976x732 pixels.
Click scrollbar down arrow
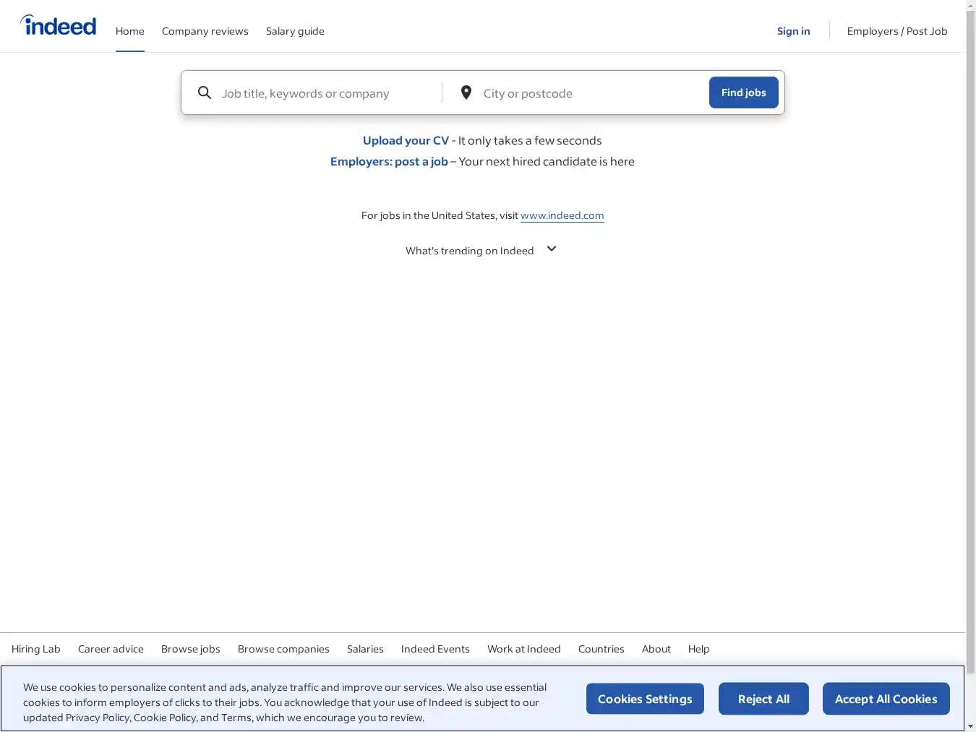(970, 726)
